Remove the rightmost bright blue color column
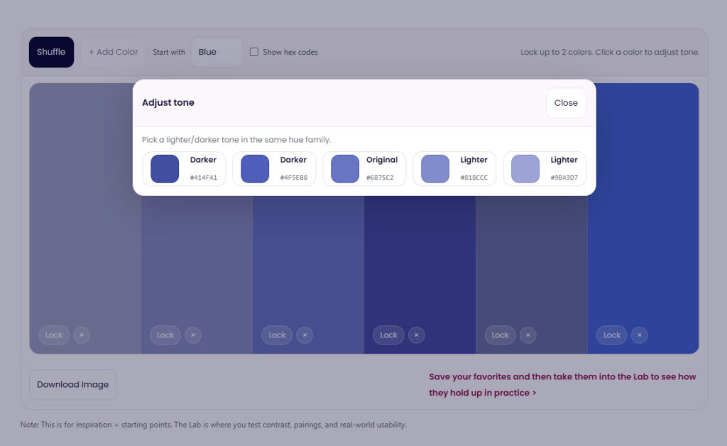The image size is (727, 446). point(639,334)
